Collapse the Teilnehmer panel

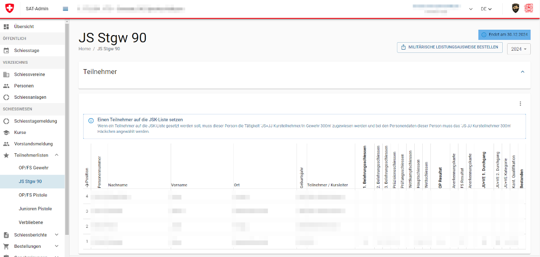[x=522, y=72]
